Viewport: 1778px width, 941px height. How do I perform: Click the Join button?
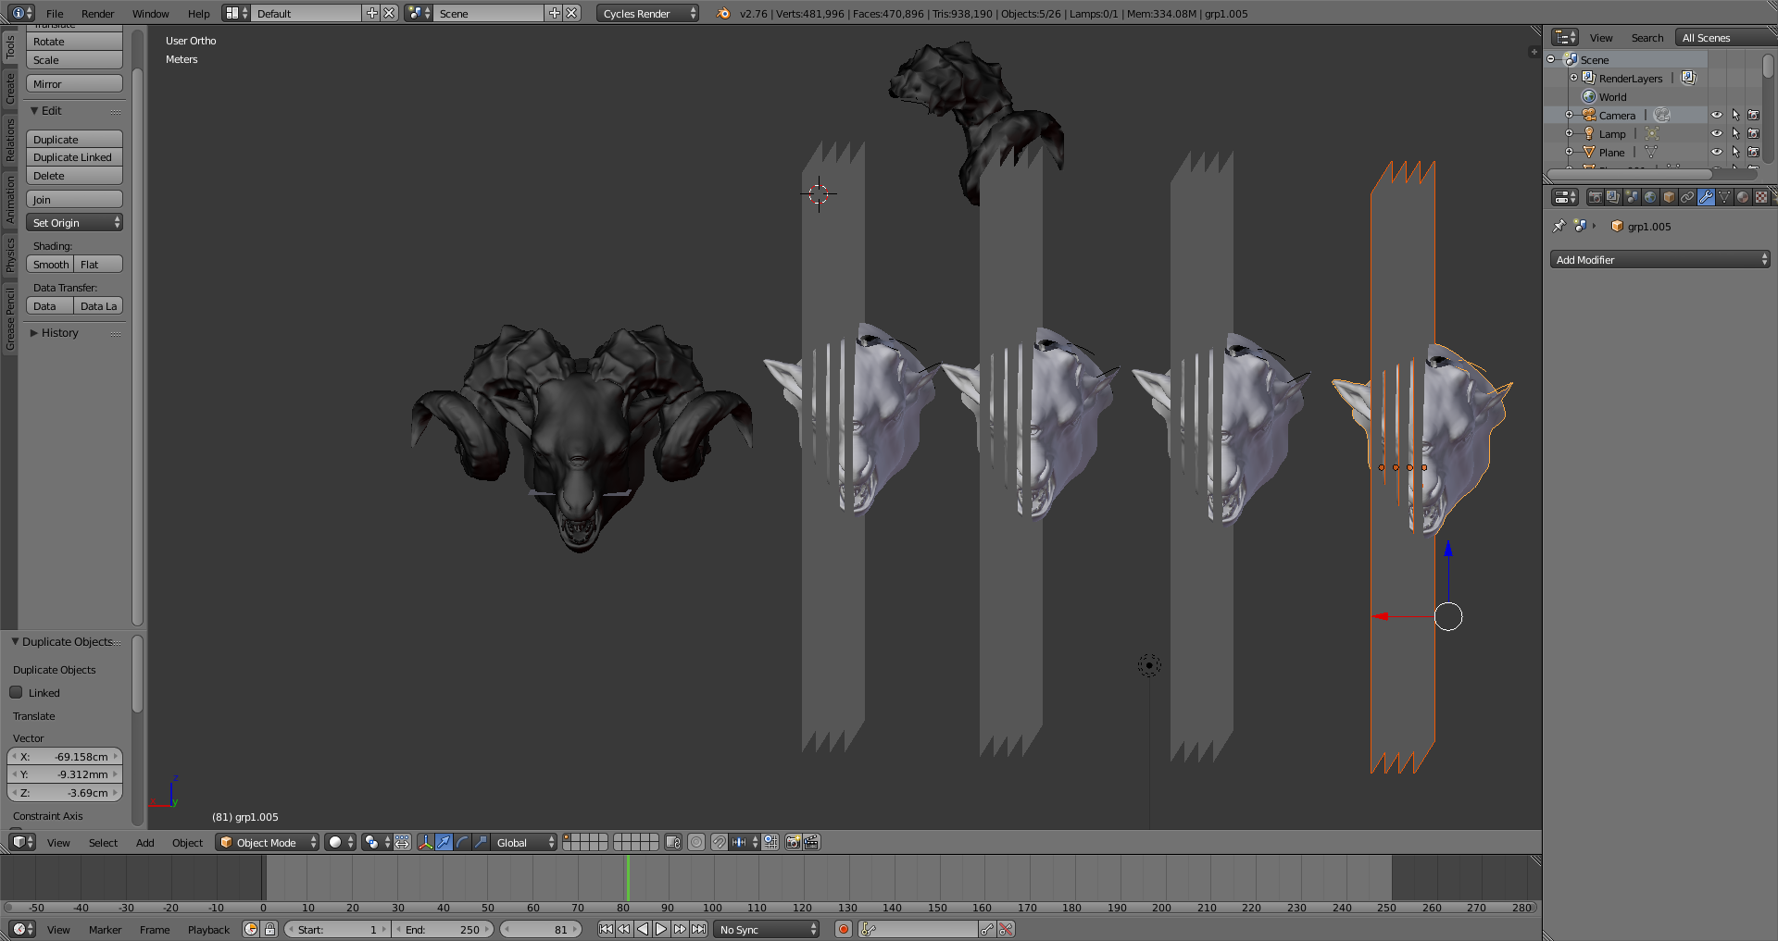(x=74, y=199)
